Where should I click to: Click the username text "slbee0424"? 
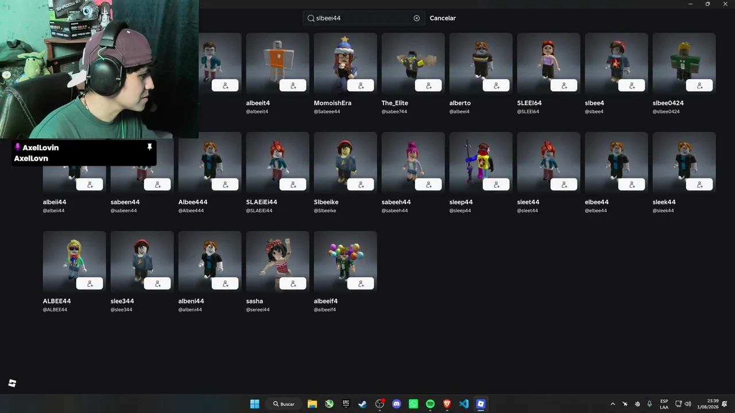tap(668, 103)
